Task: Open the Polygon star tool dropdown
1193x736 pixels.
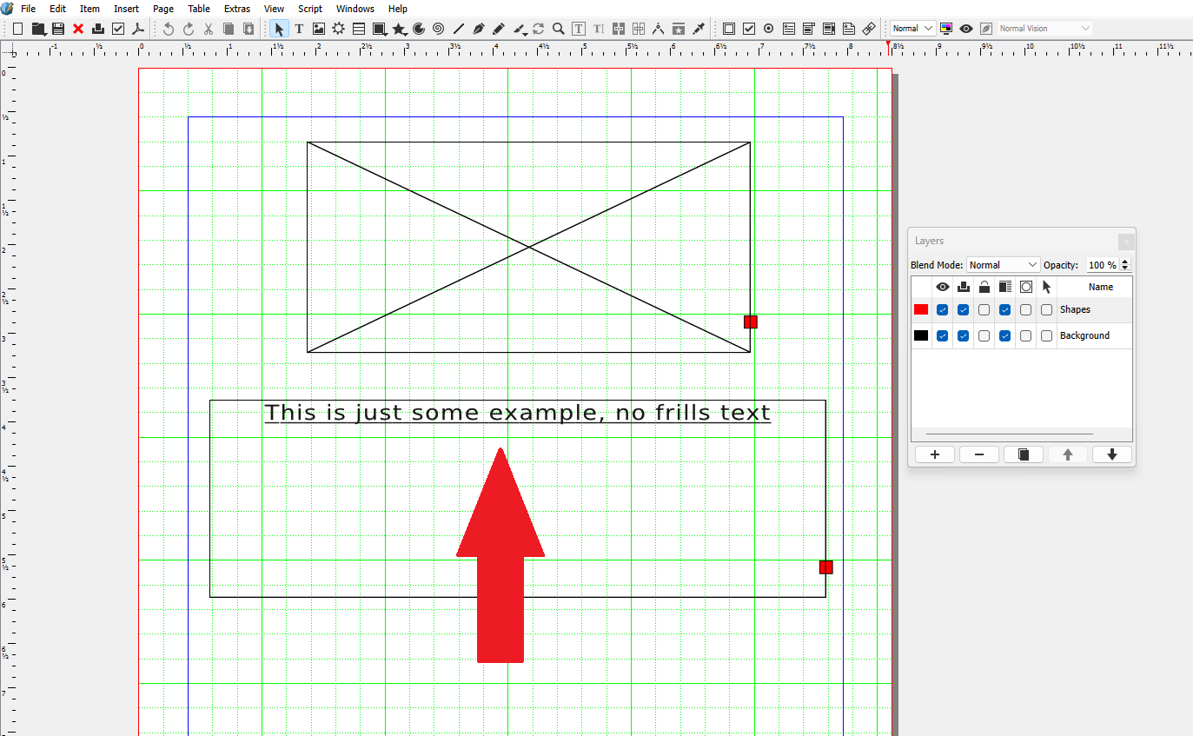Action: click(407, 33)
